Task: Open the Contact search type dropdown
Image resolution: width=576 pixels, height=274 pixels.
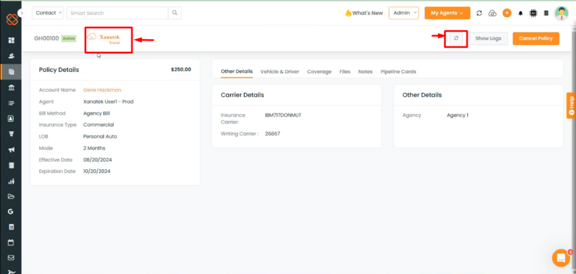Action: point(48,13)
